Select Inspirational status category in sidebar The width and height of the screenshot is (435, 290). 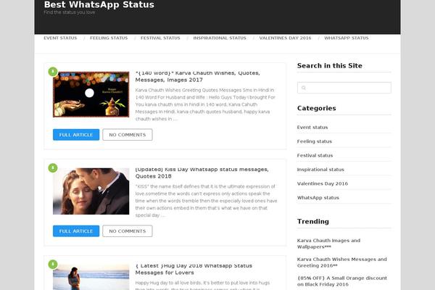point(320,169)
